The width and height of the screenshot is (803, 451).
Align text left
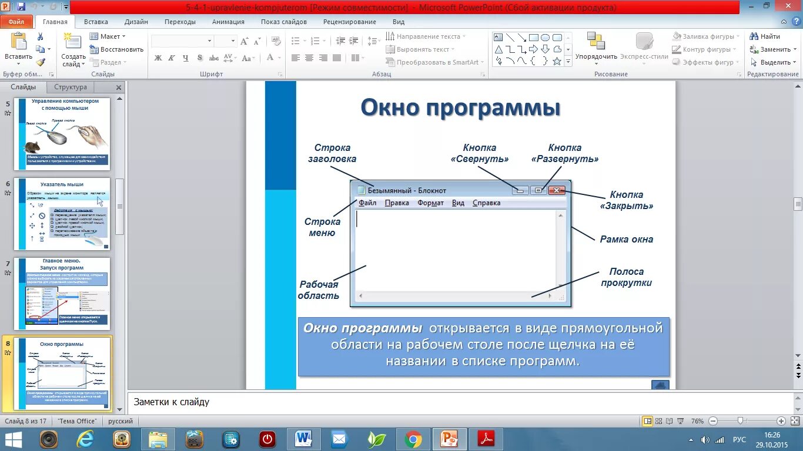[x=295, y=58]
